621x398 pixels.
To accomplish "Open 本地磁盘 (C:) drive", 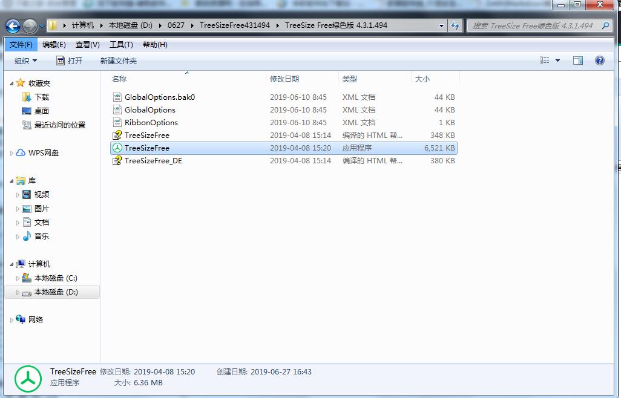I will (56, 278).
